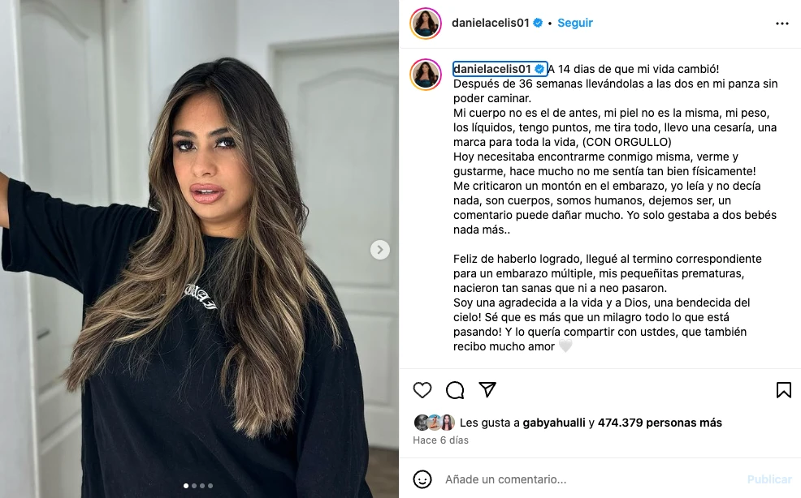Click the Hace 6 días timestamp
The image size is (801, 498).
pyautogui.click(x=440, y=440)
